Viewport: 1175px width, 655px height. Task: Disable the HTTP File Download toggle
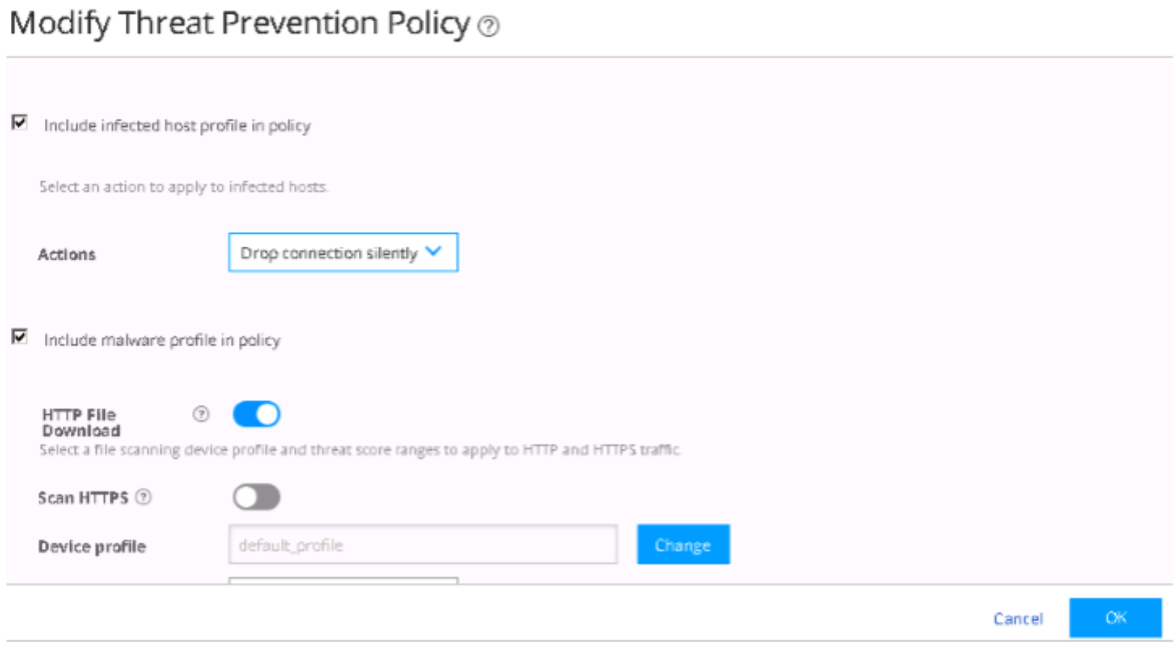tap(256, 414)
